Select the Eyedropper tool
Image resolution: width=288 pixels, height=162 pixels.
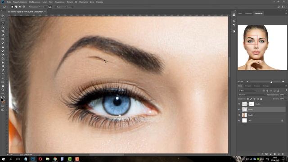(3, 35)
